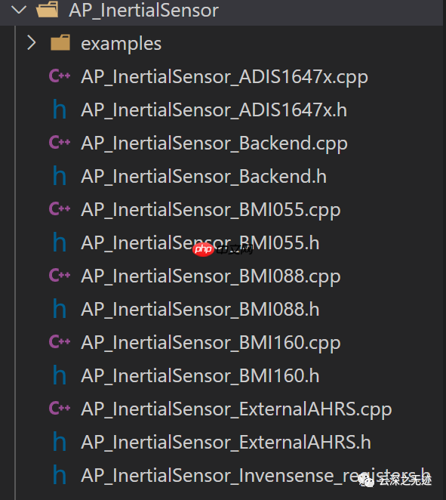Screen dimensions: 446x500
Task: Open AP_InertialSensor_BMI160.cpp file
Action: point(211,343)
